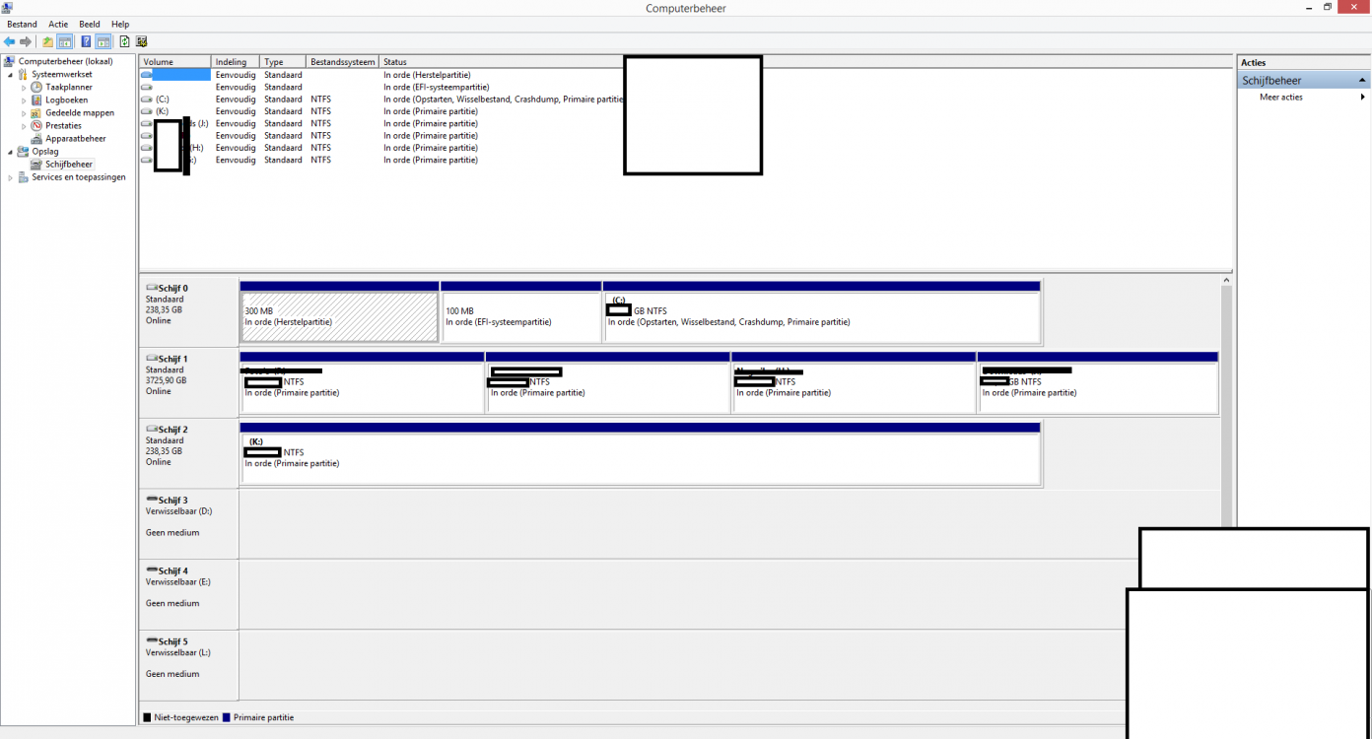Select the highlighted first volume list row
This screenshot has width=1372, height=739.
[382, 75]
